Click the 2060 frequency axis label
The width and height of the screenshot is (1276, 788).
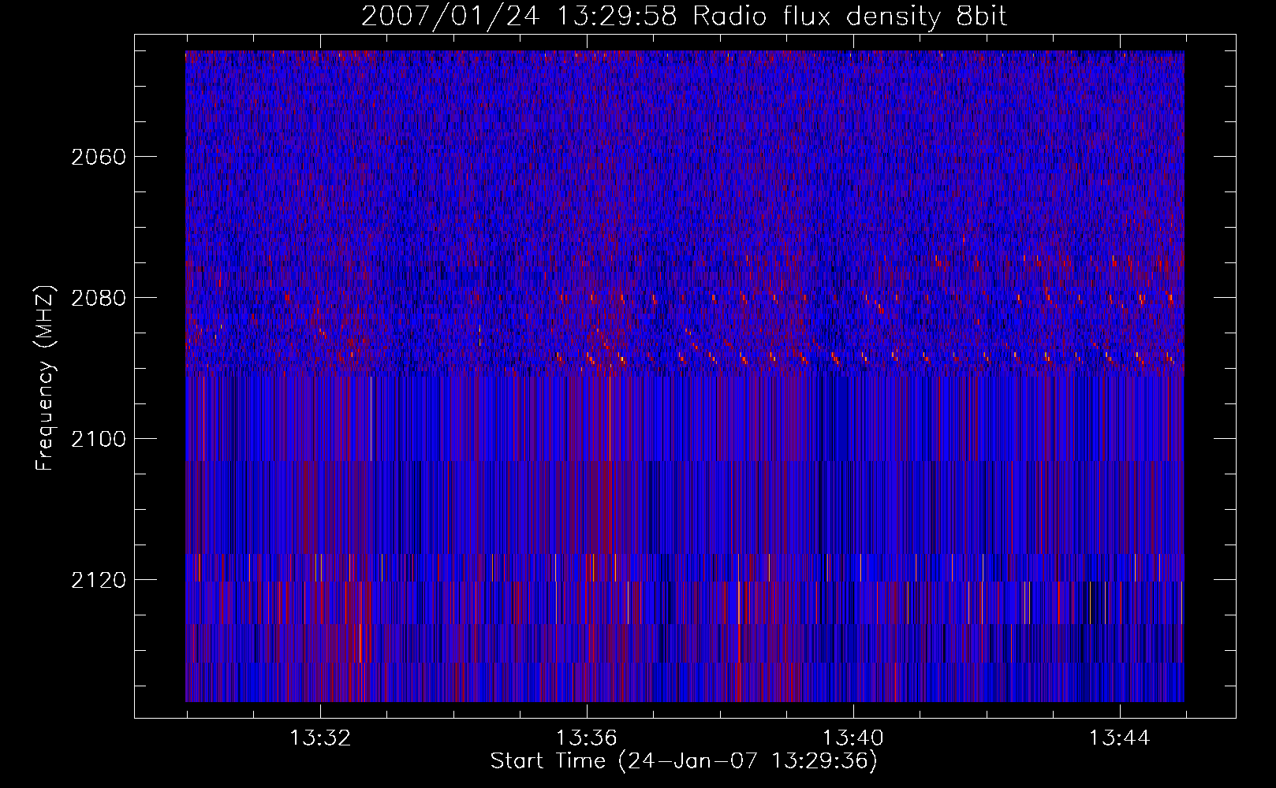click(99, 157)
